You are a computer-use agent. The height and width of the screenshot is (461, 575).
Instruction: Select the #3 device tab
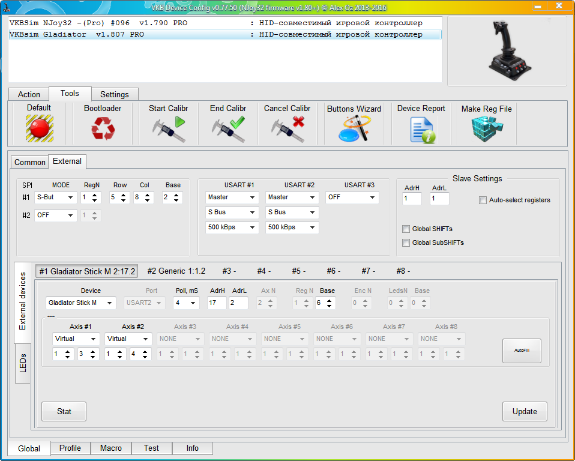(x=229, y=271)
